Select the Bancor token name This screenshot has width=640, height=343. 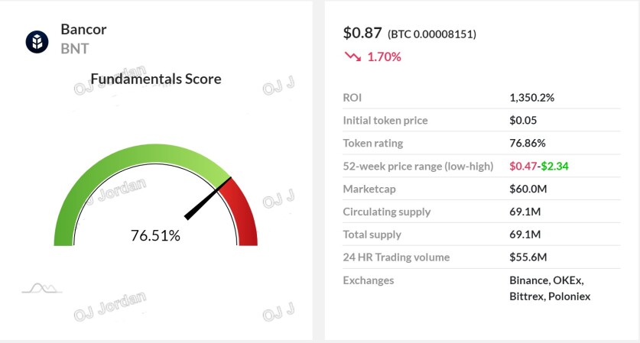tap(83, 29)
